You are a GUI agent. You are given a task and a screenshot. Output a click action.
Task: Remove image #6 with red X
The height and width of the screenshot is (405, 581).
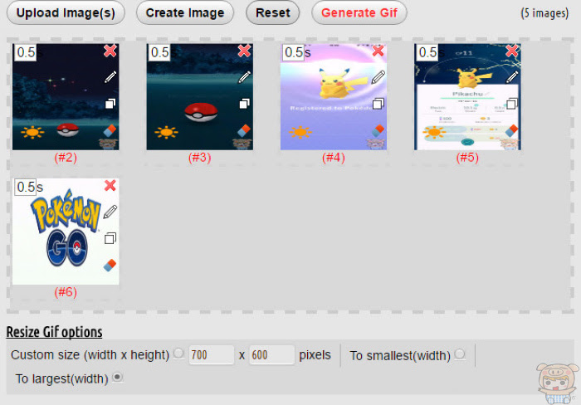tap(110, 185)
